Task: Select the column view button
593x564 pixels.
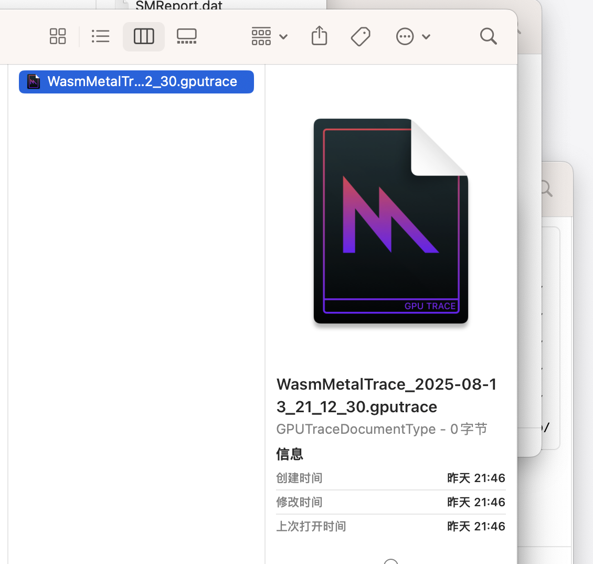Action: (144, 36)
